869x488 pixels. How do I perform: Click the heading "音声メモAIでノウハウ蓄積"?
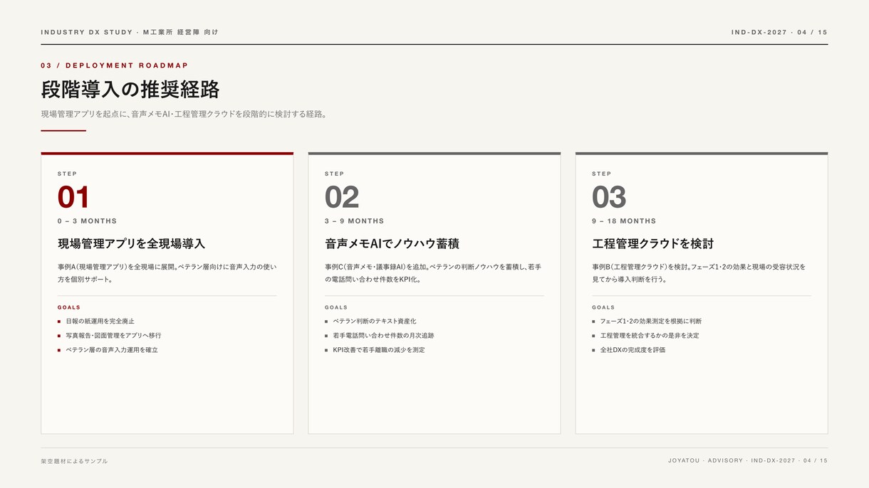pos(392,243)
